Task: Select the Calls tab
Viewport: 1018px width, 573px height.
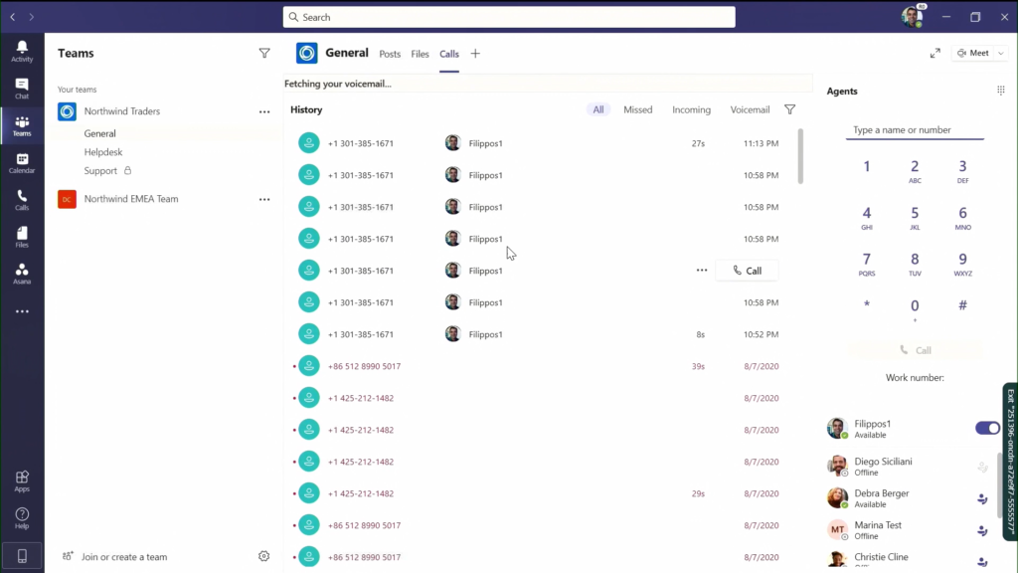Action: (449, 54)
